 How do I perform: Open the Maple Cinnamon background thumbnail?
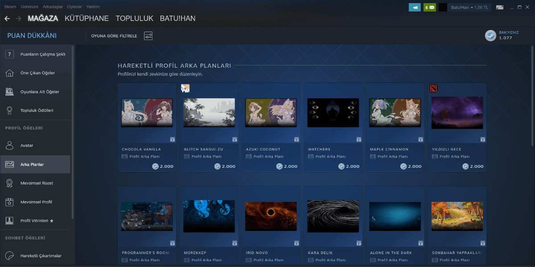[395, 113]
